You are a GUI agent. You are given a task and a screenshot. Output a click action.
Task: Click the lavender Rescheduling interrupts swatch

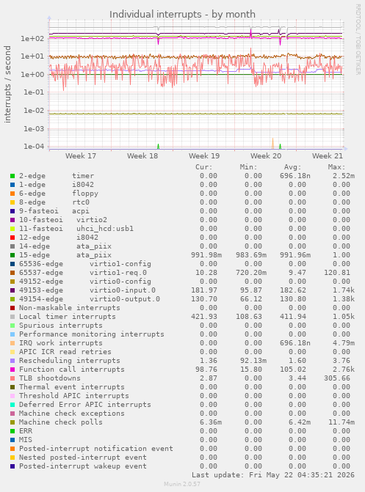[12, 361]
